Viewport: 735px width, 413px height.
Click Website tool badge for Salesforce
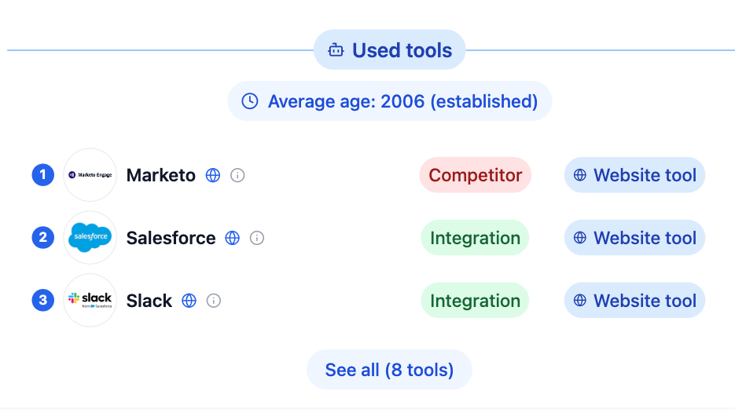click(634, 238)
